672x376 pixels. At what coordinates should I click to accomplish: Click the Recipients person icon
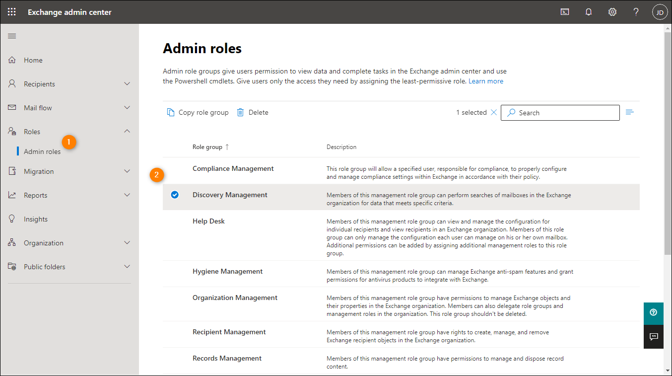12,84
